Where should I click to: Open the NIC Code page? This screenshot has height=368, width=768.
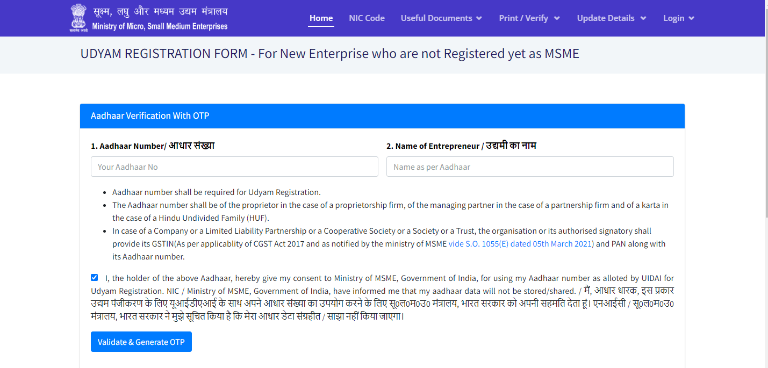[367, 18]
